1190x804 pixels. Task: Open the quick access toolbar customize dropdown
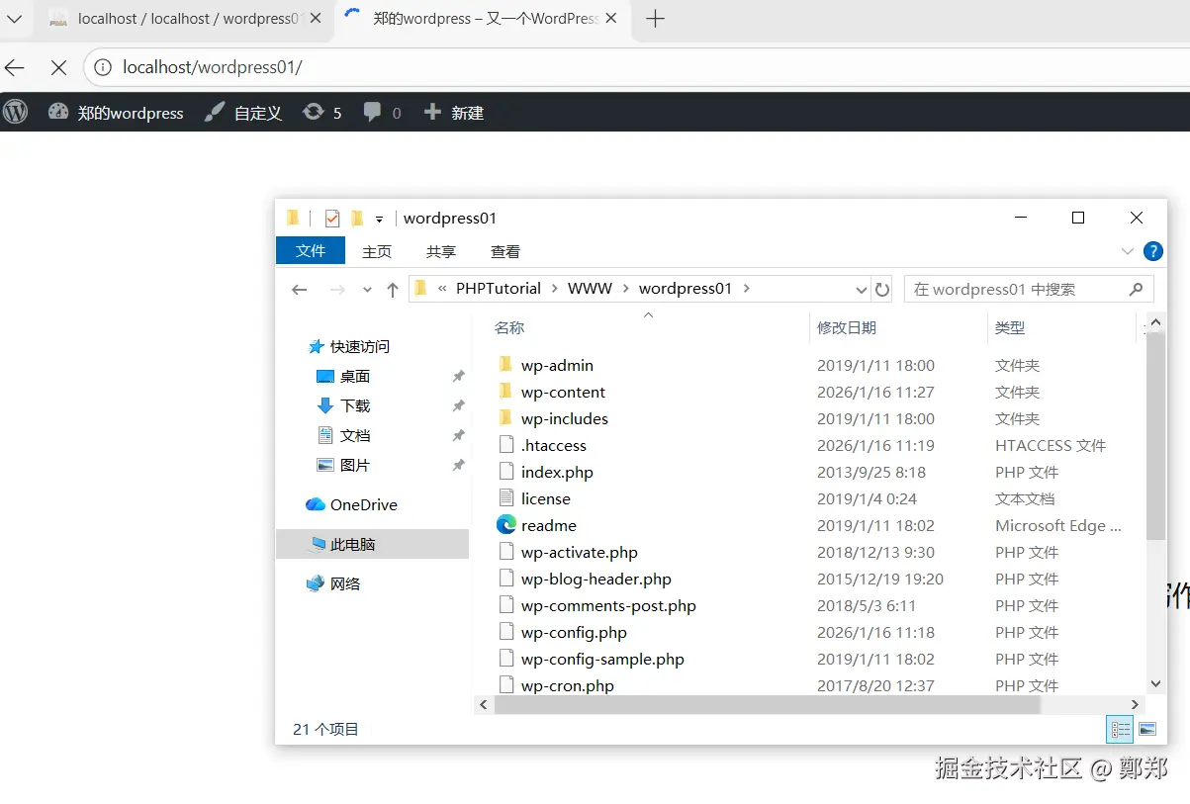pos(379,219)
